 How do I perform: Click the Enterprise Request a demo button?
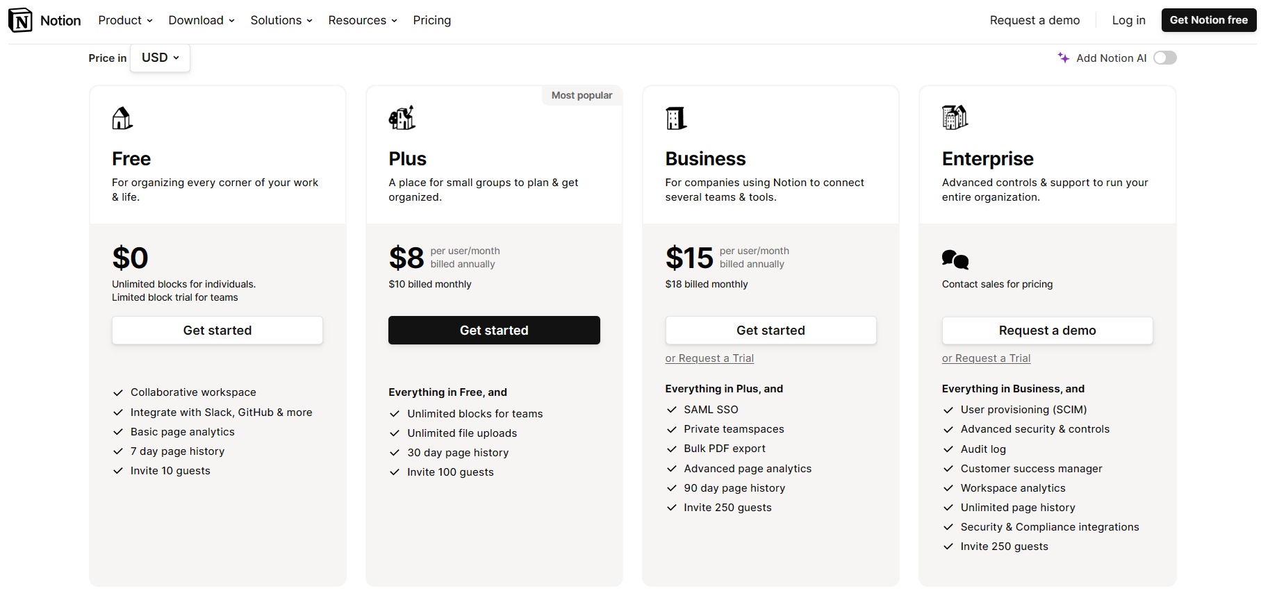(1047, 331)
